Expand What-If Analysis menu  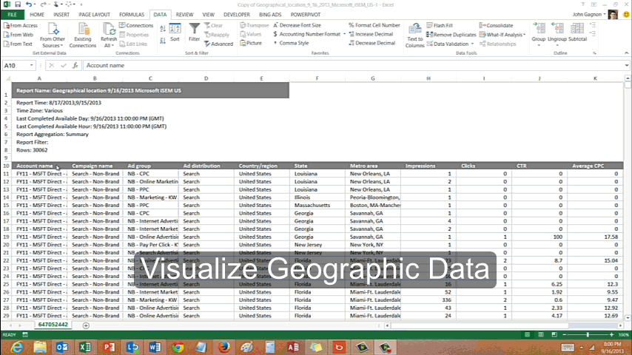pyautogui.click(x=502, y=35)
